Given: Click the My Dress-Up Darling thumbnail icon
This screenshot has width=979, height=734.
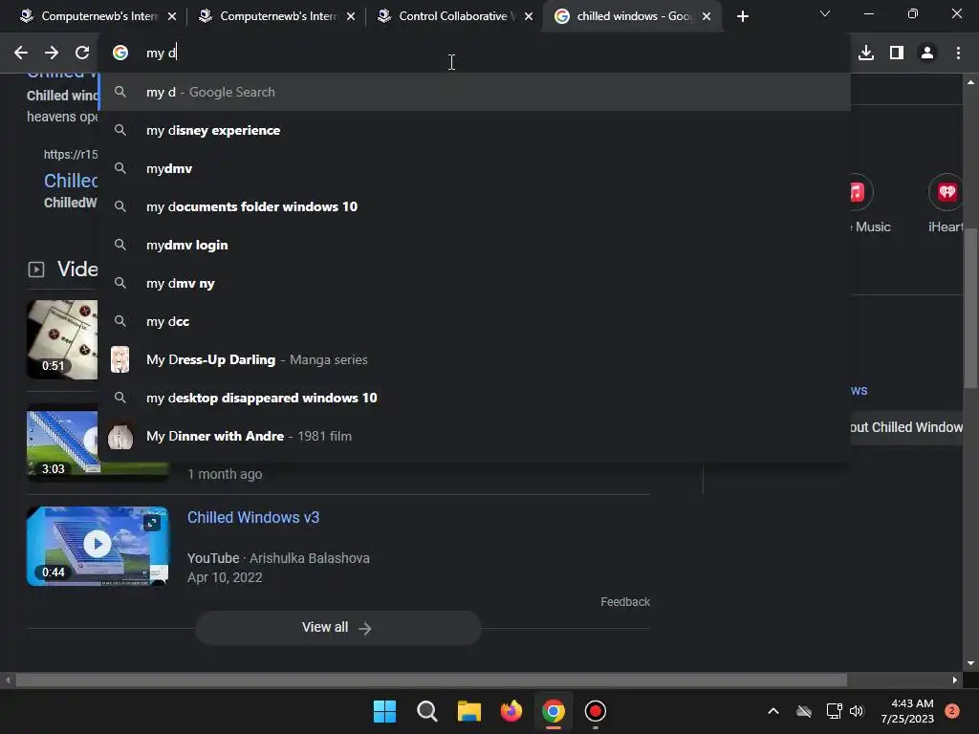Looking at the screenshot, I should point(120,359).
